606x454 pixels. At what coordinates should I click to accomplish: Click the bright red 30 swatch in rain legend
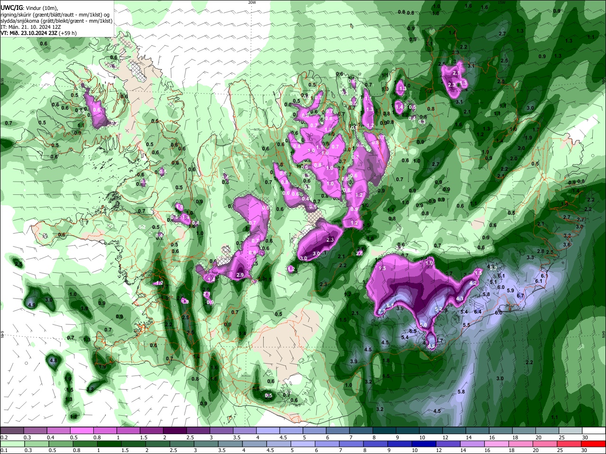click(x=593, y=444)
